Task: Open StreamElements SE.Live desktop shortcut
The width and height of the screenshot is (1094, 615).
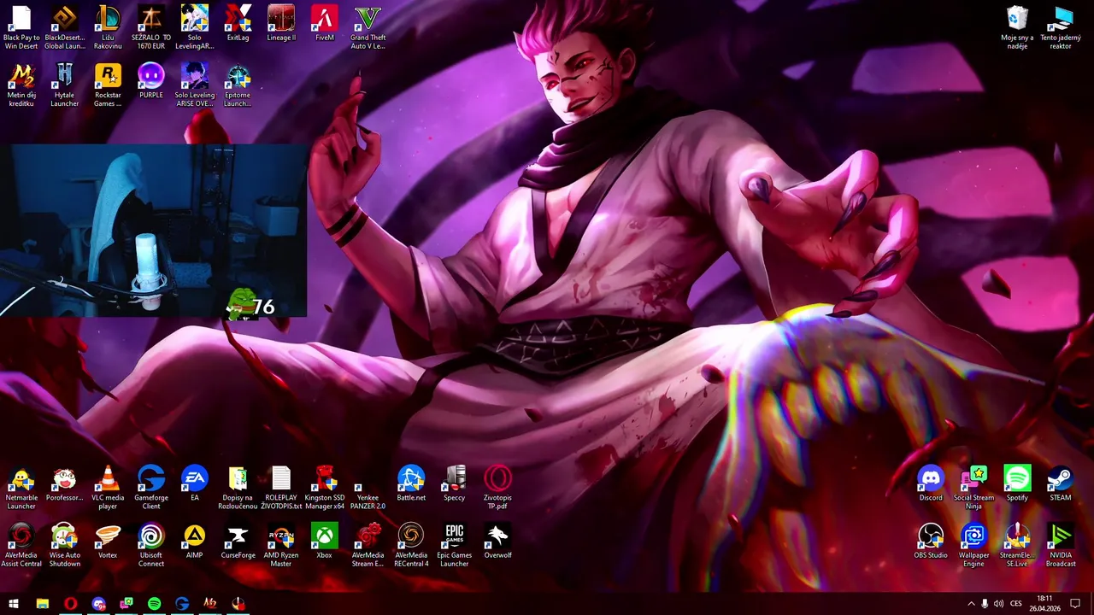Action: [x=1017, y=545]
